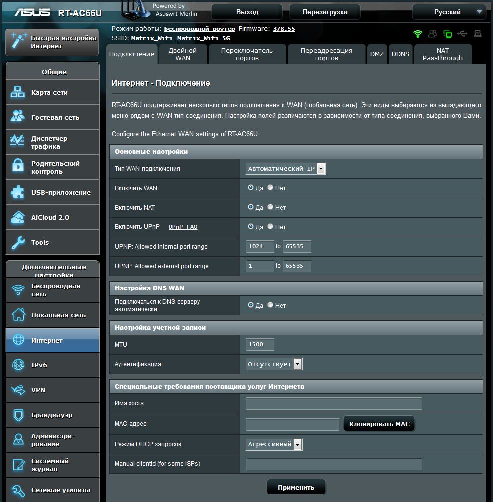
Task: Set Включить WAN to Нет
Action: [x=270, y=188]
